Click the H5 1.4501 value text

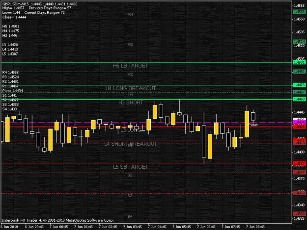pyautogui.click(x=11, y=26)
